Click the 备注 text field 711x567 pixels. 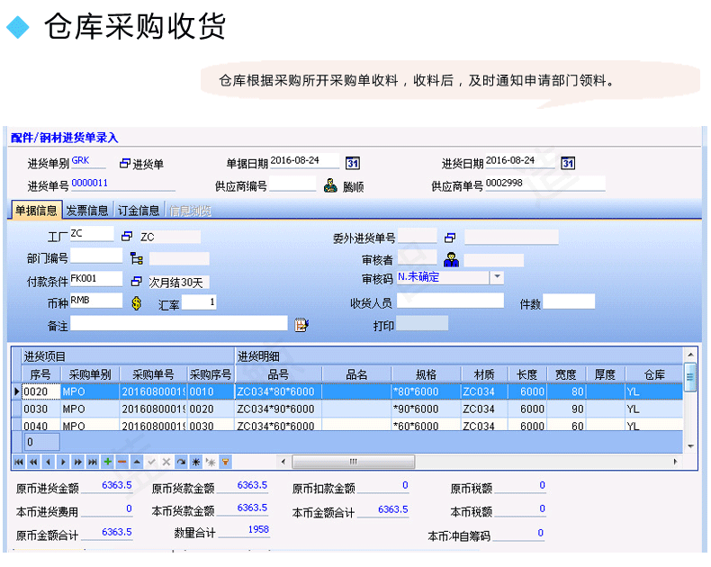click(x=179, y=323)
